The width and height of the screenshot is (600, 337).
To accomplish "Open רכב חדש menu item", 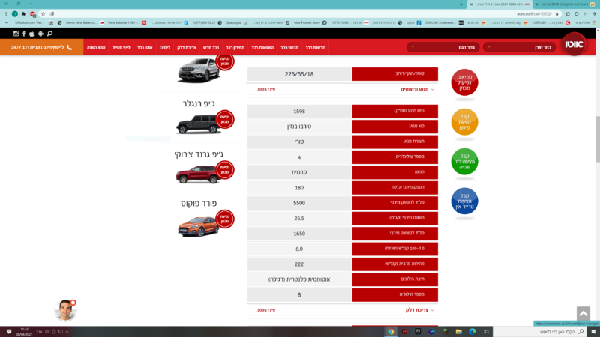I will tap(211, 47).
